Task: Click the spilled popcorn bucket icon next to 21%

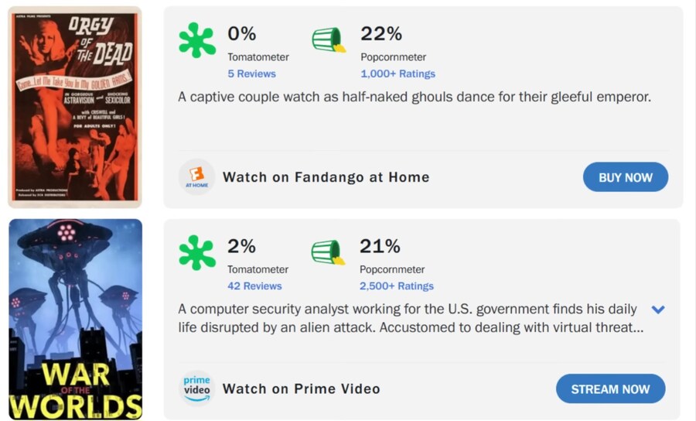Action: [x=328, y=252]
